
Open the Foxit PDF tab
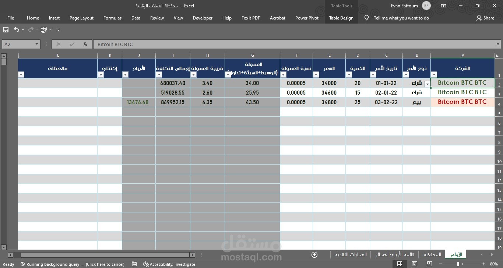tap(251, 18)
